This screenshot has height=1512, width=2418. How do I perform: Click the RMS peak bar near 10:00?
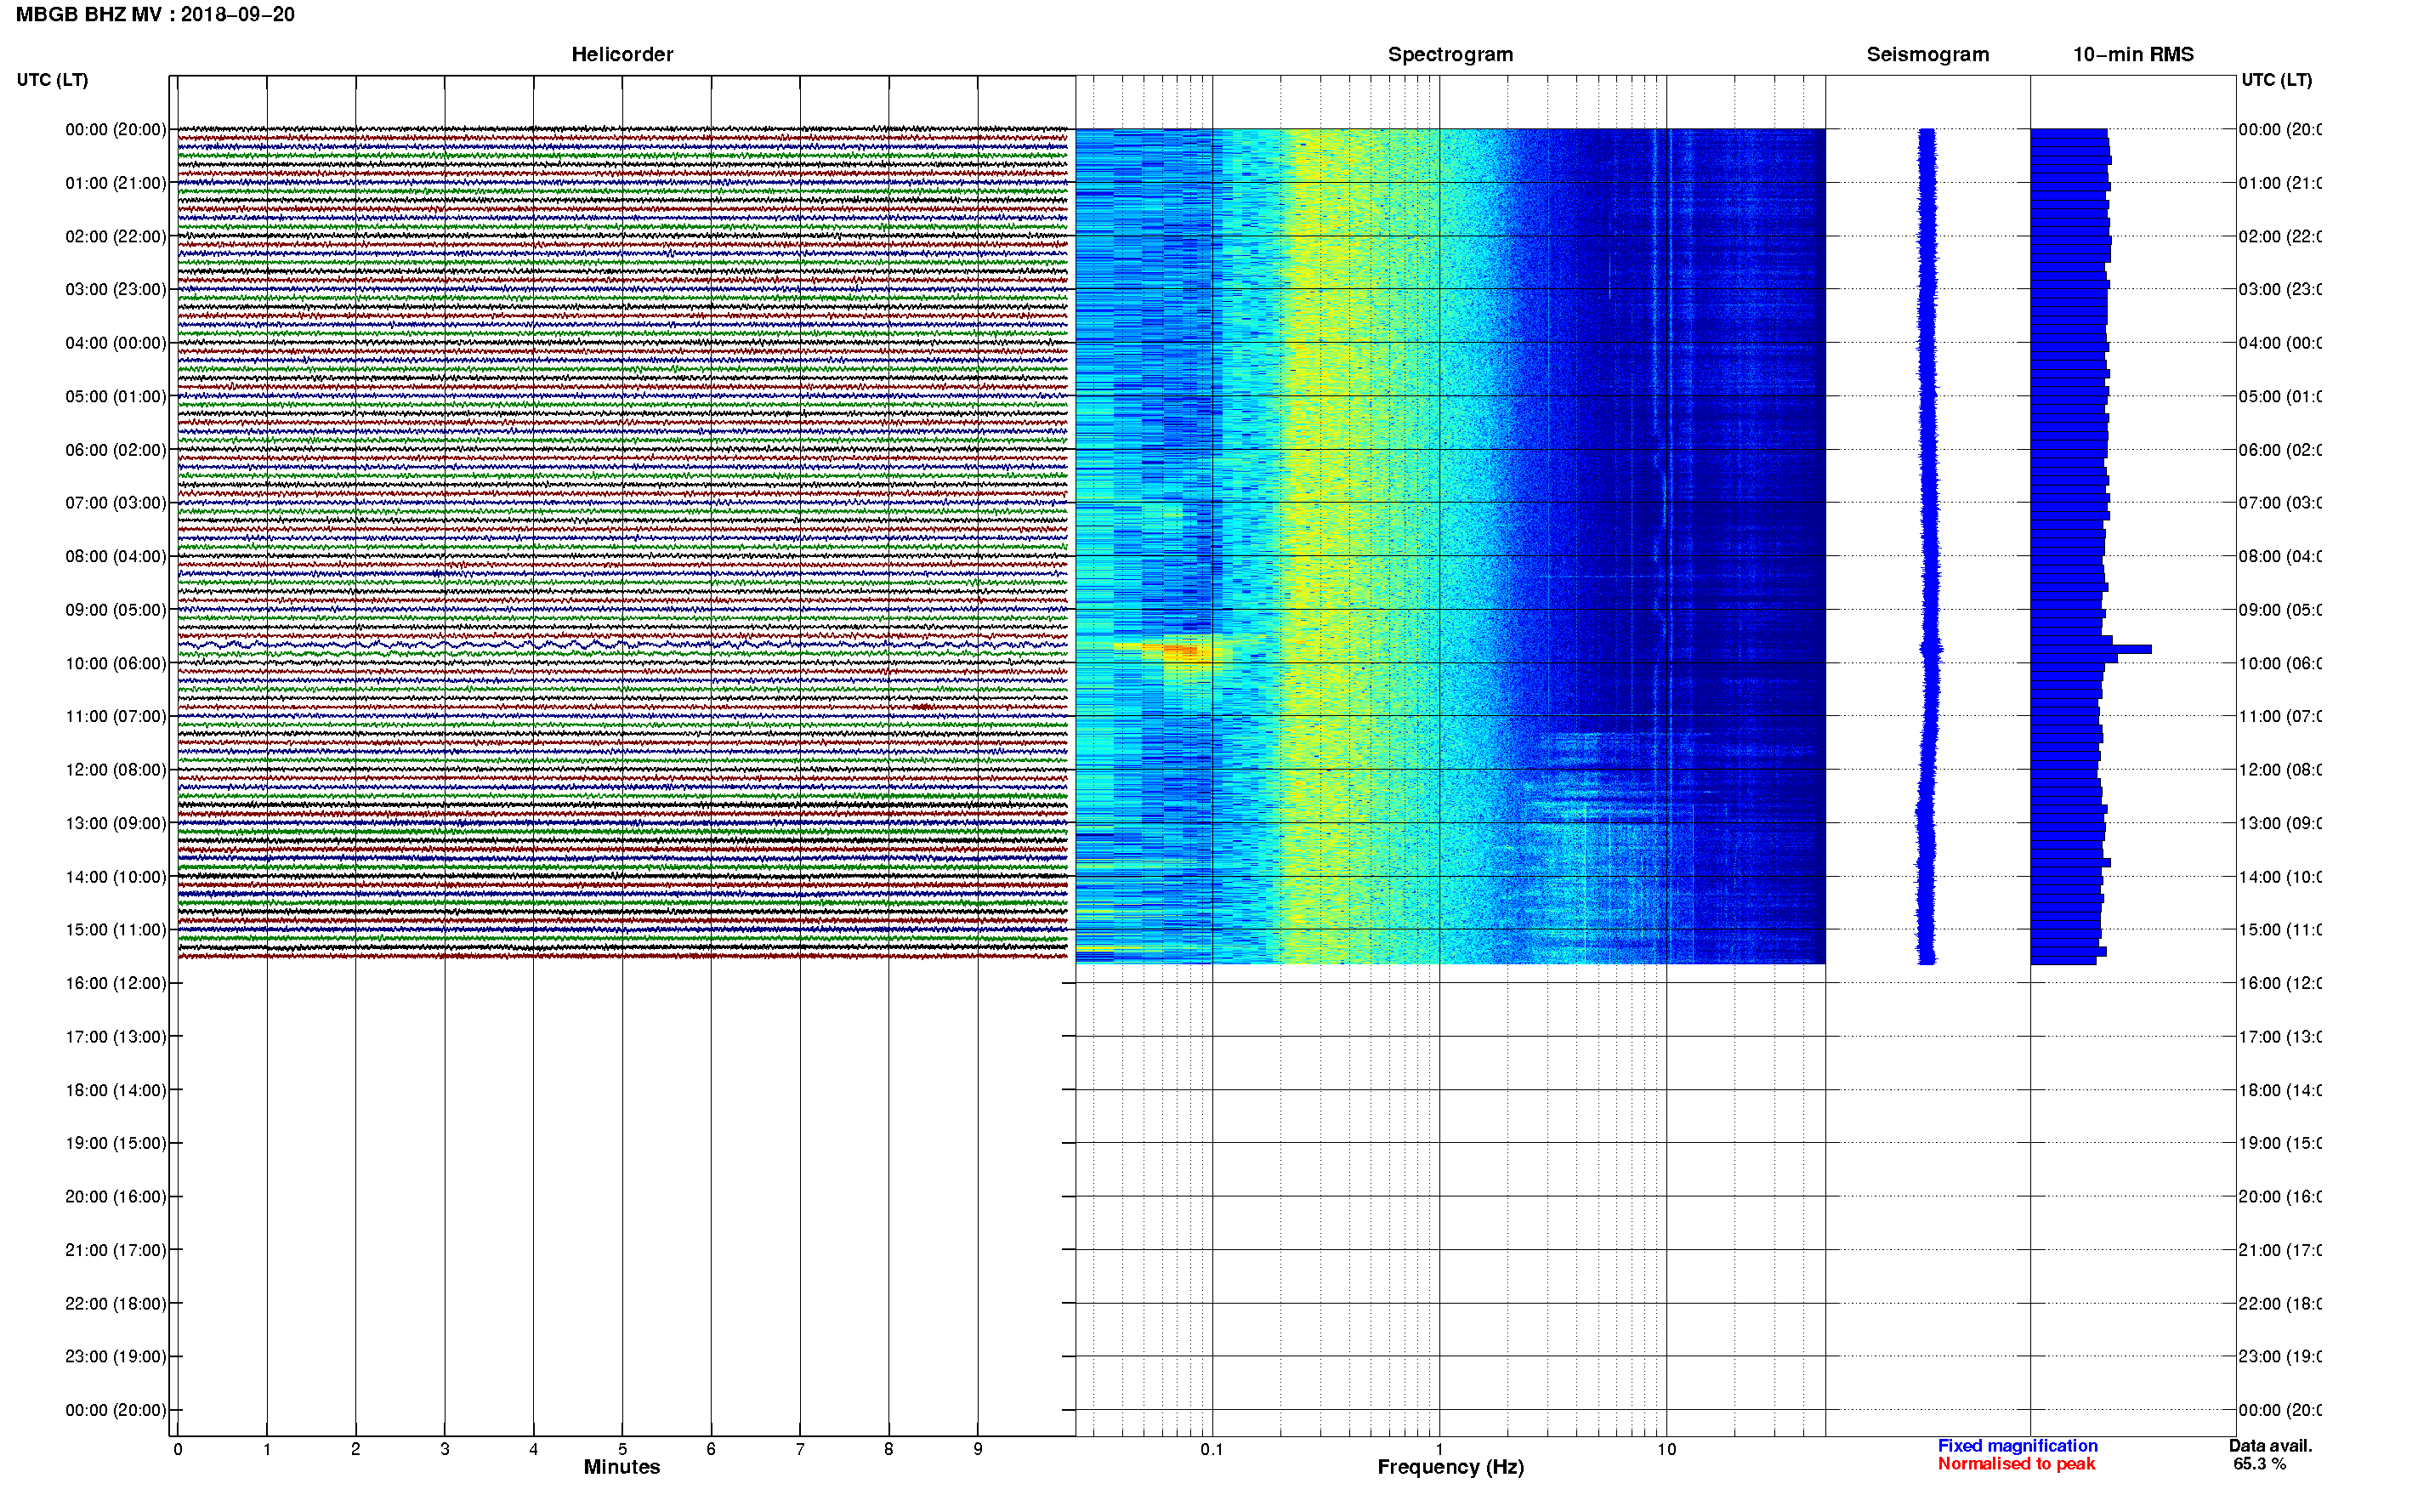pyautogui.click(x=2090, y=650)
